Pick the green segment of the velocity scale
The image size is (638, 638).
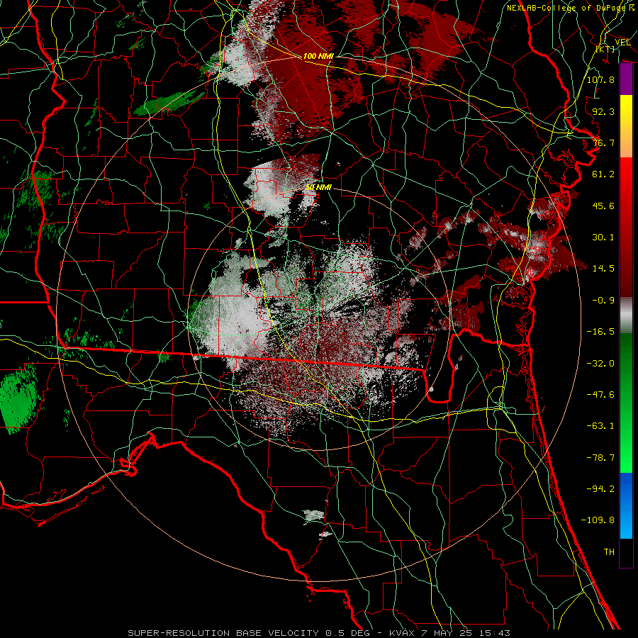626,403
